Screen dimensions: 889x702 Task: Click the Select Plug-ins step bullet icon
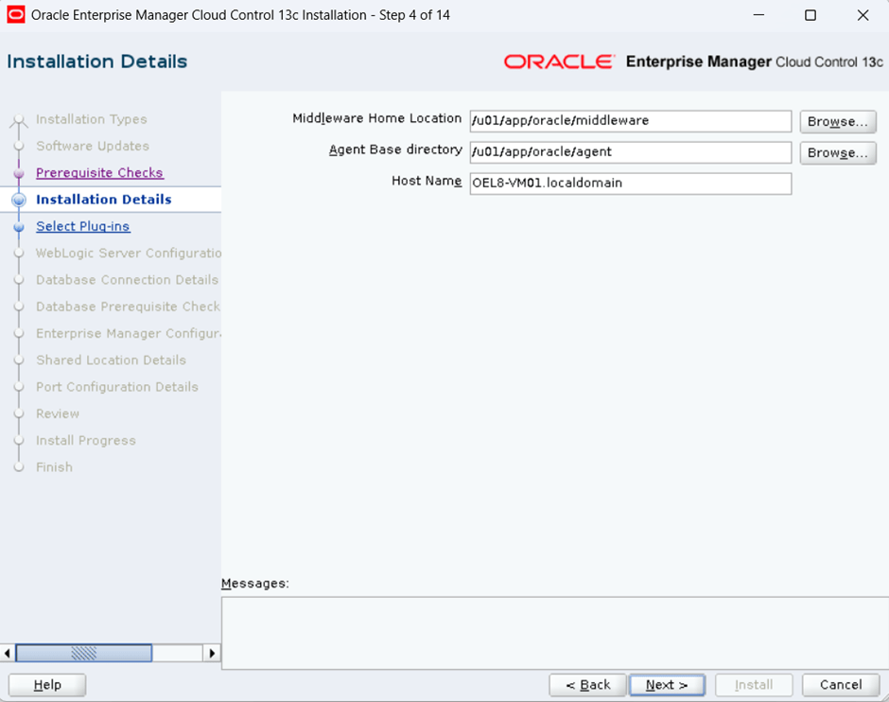(x=18, y=227)
